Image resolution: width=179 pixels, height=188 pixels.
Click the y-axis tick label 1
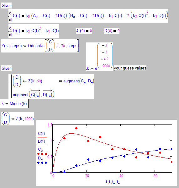pyautogui.click(x=51, y=141)
